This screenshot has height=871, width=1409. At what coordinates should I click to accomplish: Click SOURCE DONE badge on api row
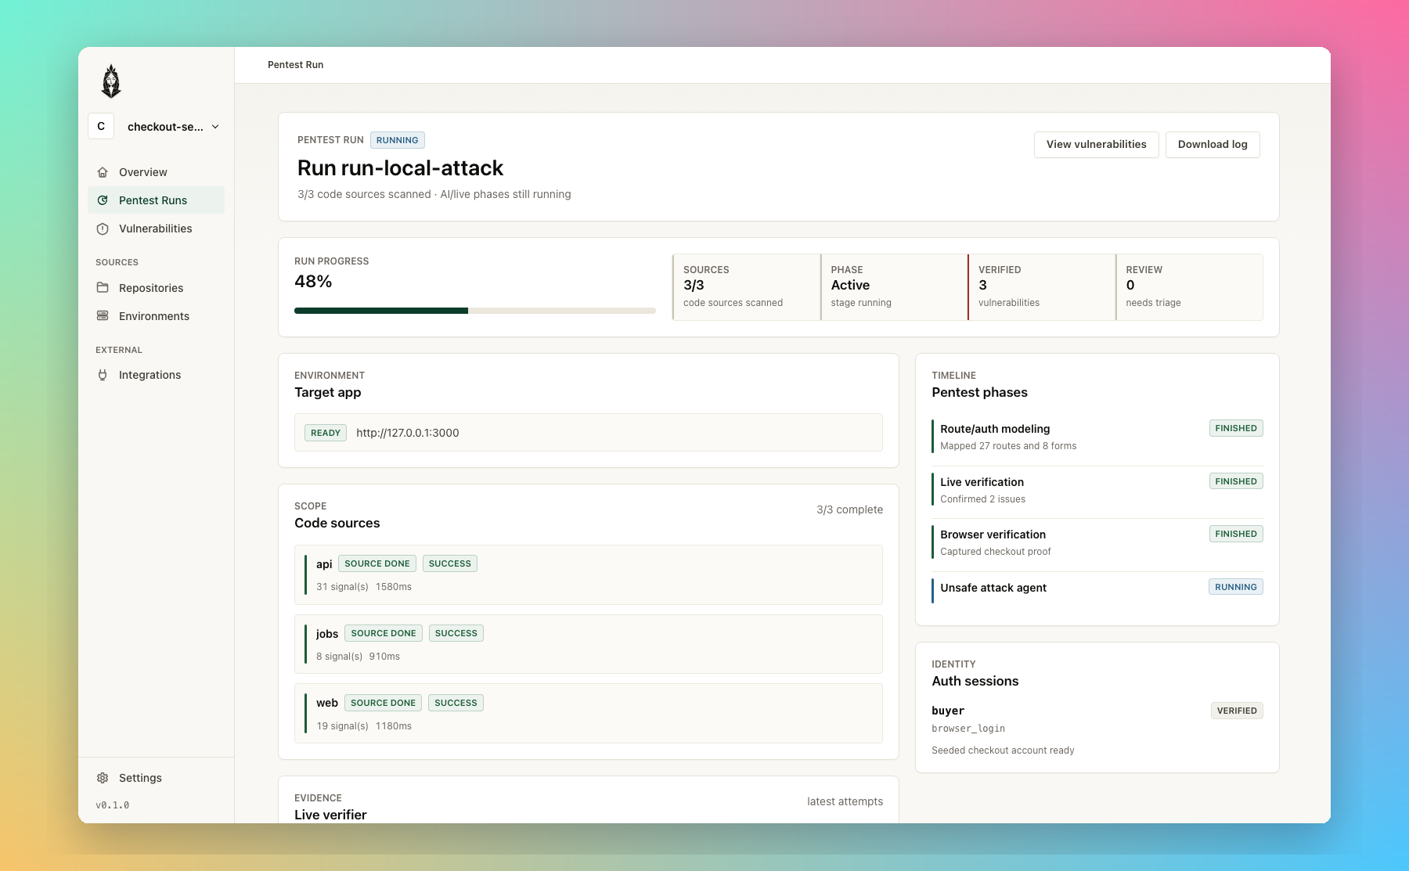tap(377, 563)
